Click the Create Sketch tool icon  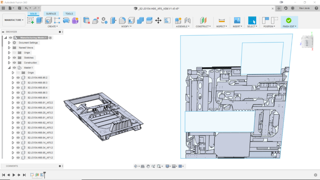point(31,20)
